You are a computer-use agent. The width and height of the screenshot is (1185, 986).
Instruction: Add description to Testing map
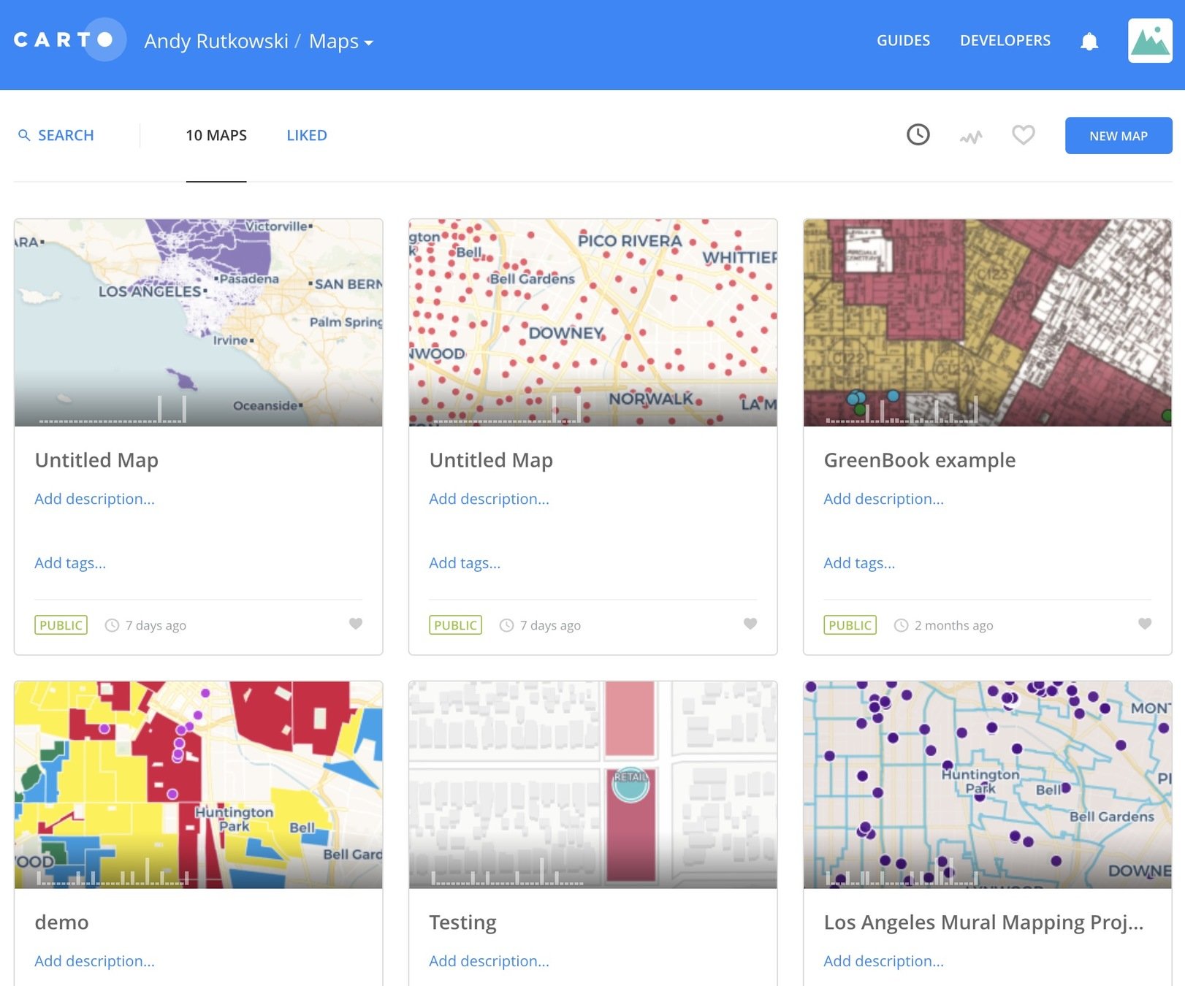pyautogui.click(x=489, y=961)
